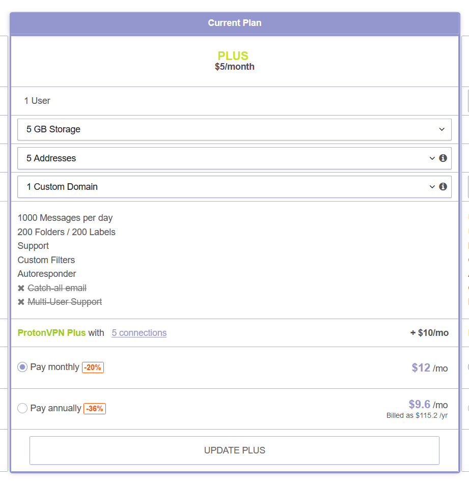Click the Current Plan header bar
Image resolution: width=469 pixels, height=484 pixels.
[235, 23]
